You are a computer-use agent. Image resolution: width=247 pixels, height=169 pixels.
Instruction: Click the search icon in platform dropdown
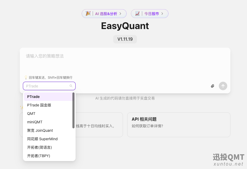[x=71, y=86]
